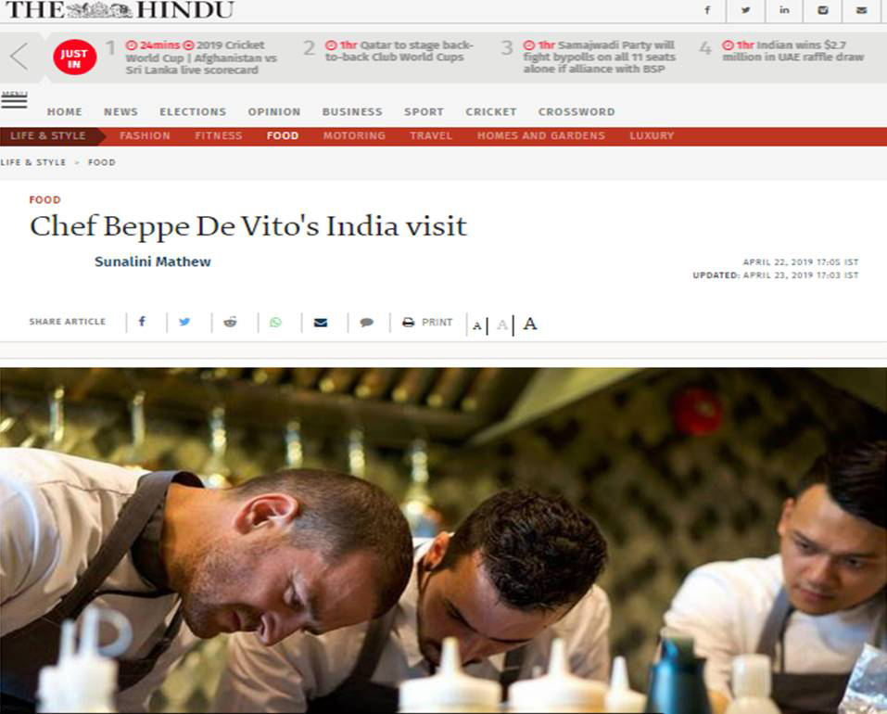Share article on Facebook
Screen dimensions: 887x714
142,322
